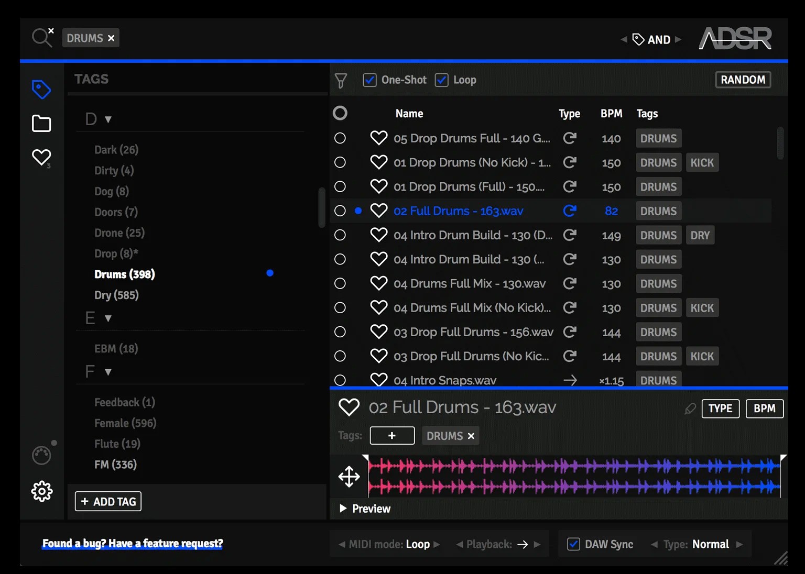Favorite 04 Drums Full Mix - 130.wav

click(x=378, y=283)
